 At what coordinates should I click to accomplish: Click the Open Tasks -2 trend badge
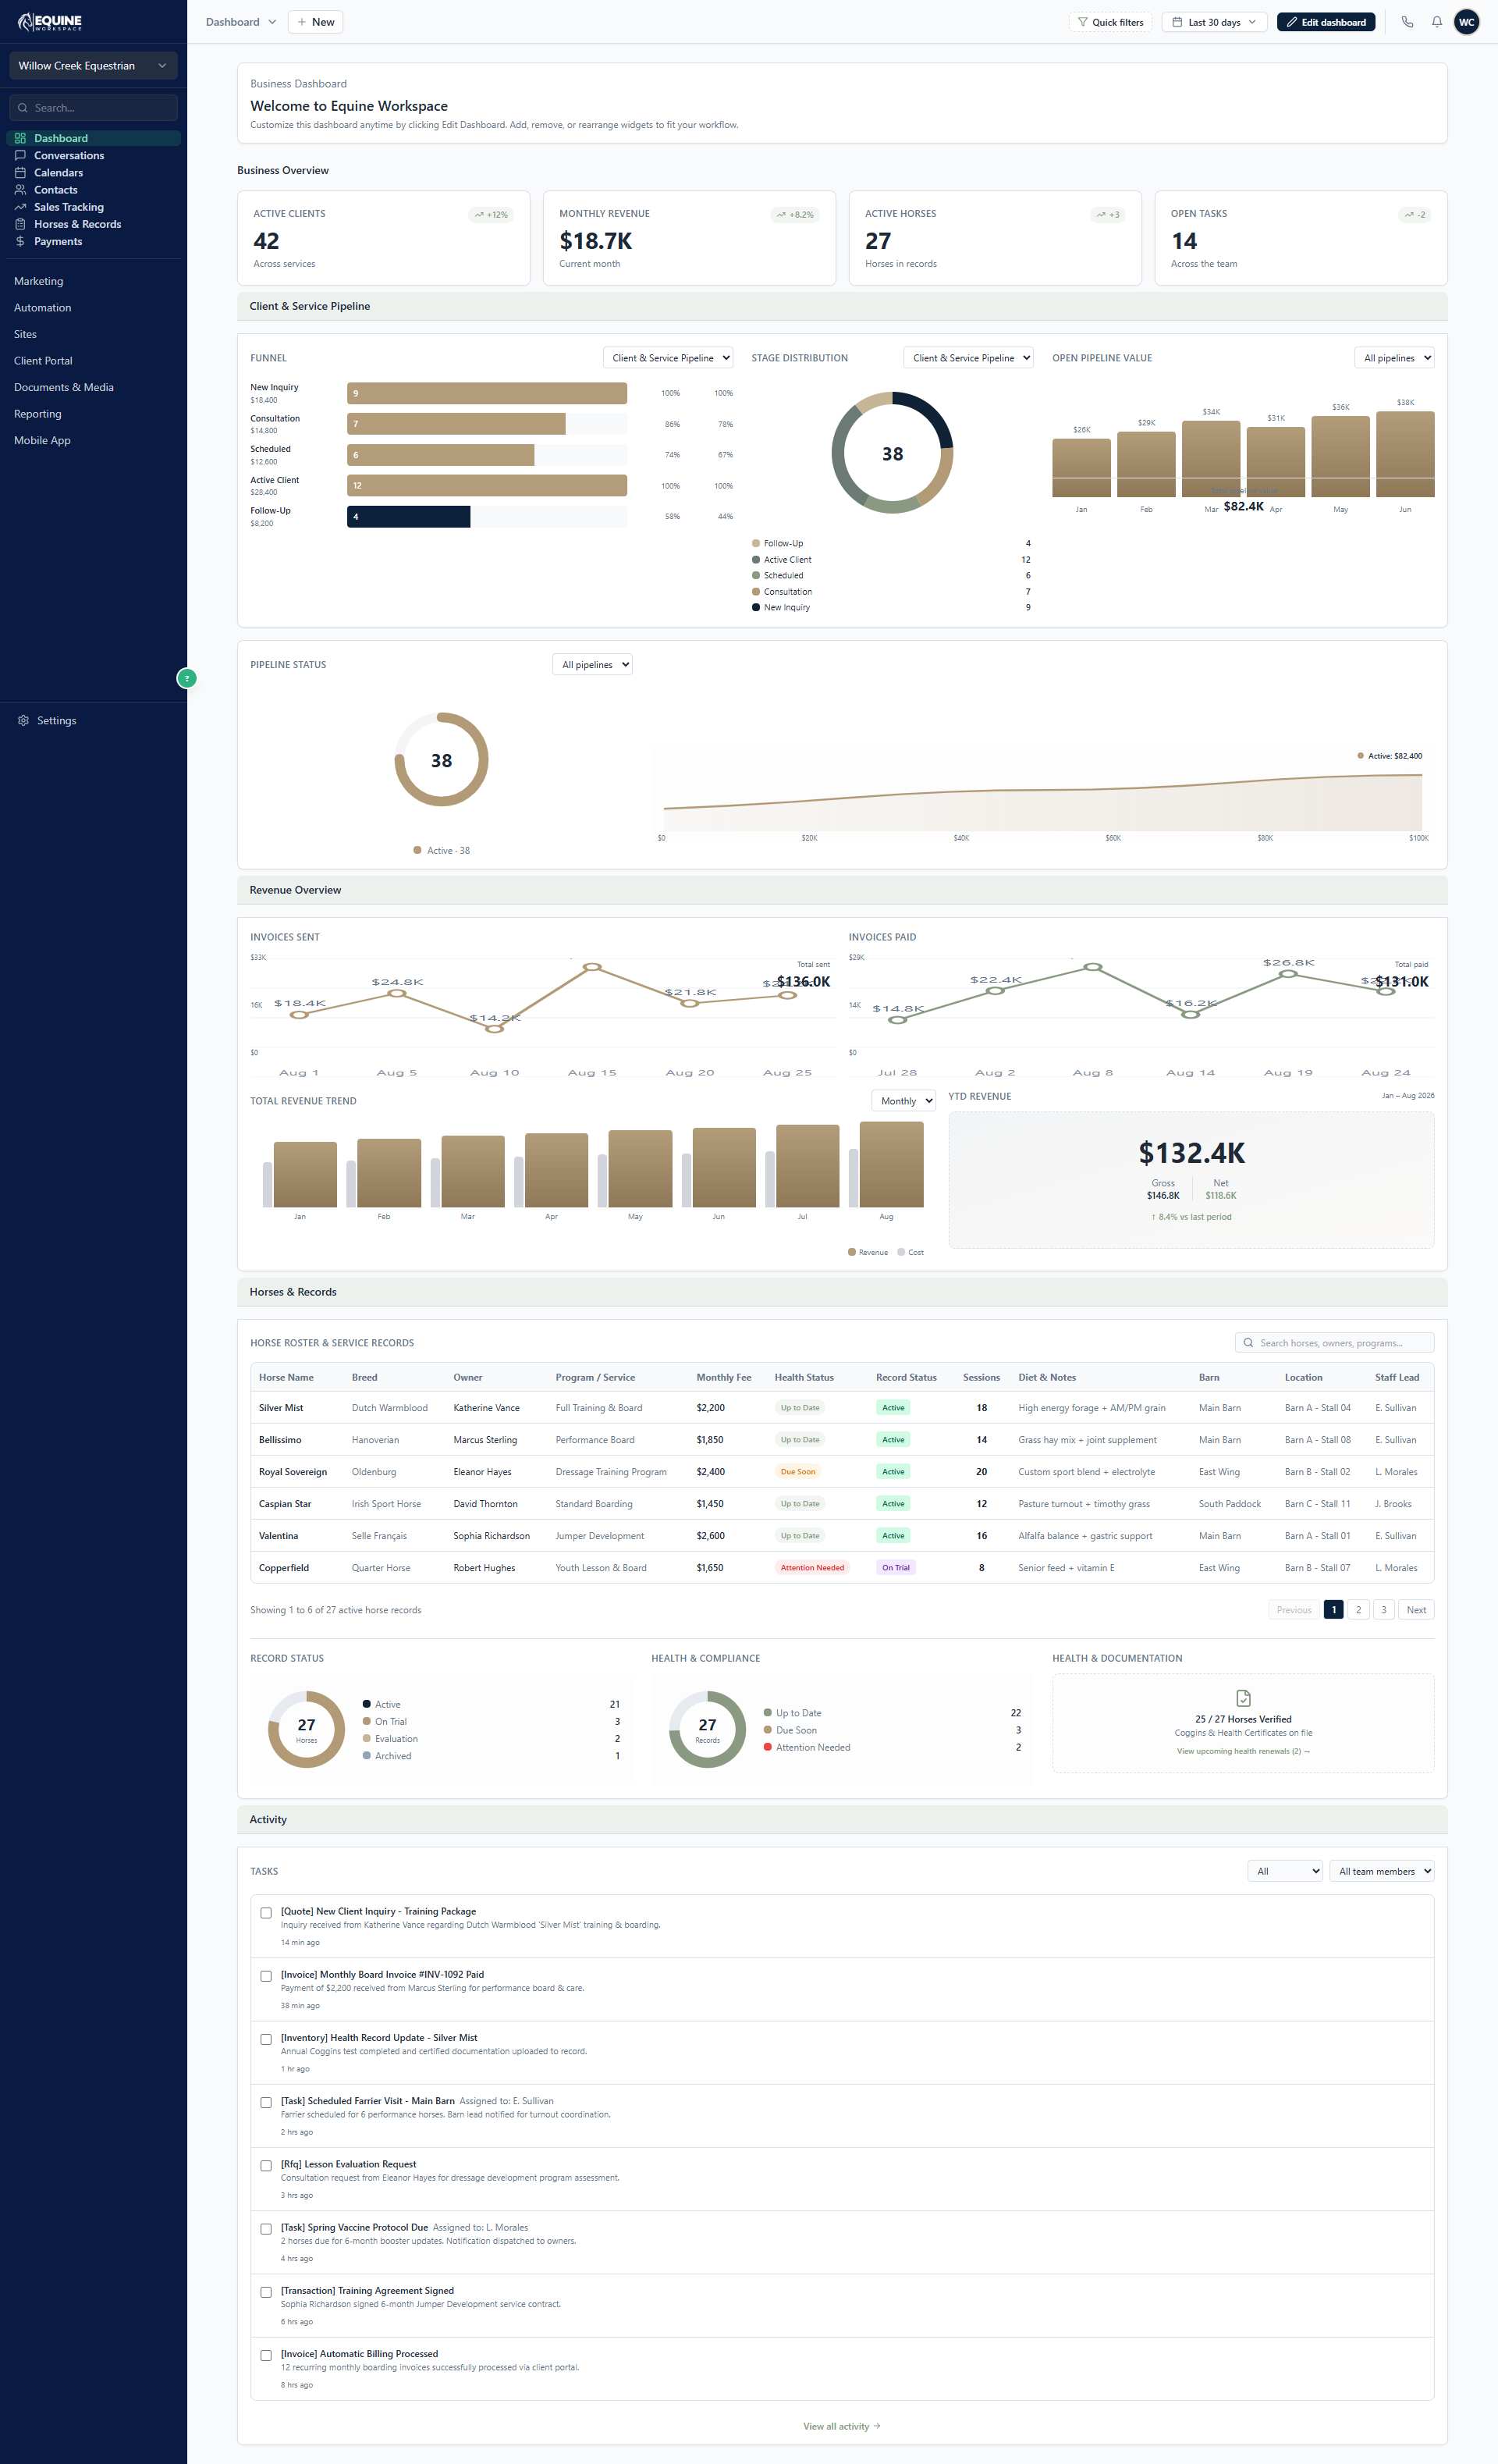coord(1415,215)
